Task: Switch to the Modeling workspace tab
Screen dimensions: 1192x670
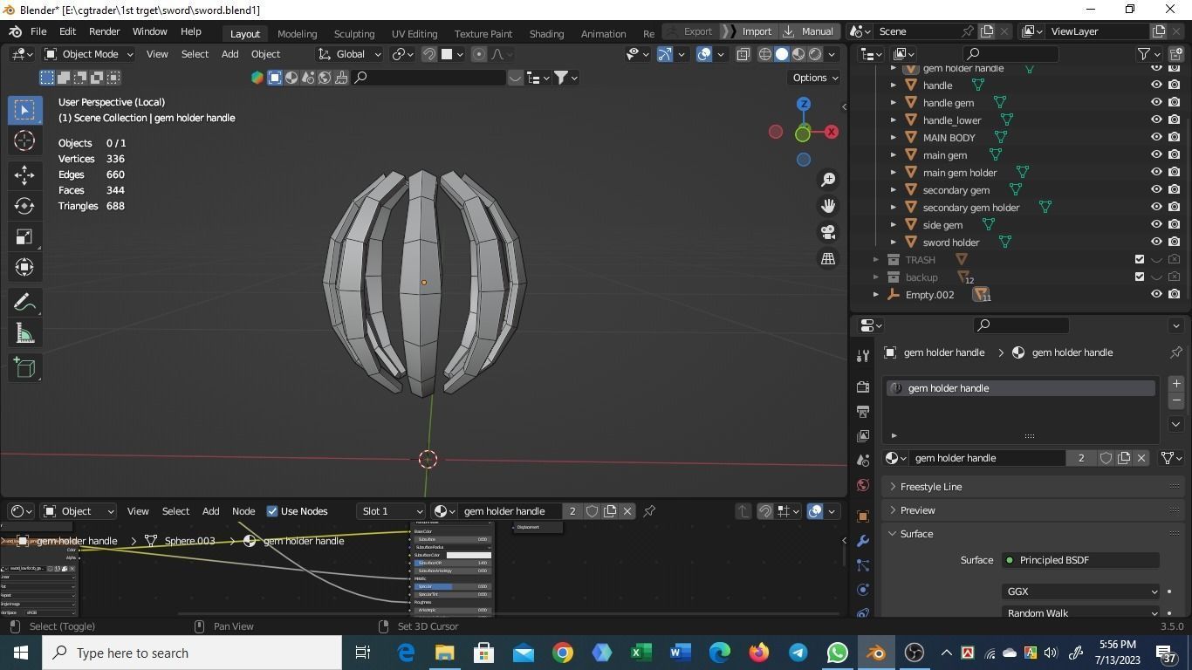Action: pyautogui.click(x=297, y=33)
